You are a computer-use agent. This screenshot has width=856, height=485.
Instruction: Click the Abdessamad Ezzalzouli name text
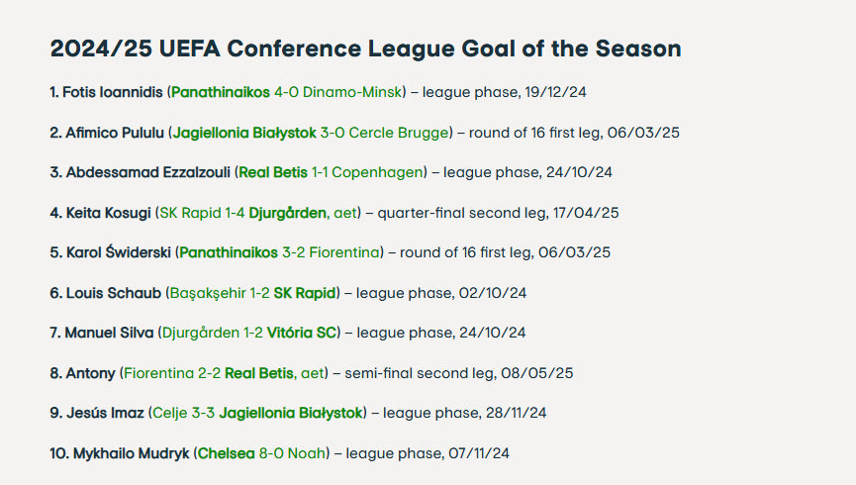(147, 172)
